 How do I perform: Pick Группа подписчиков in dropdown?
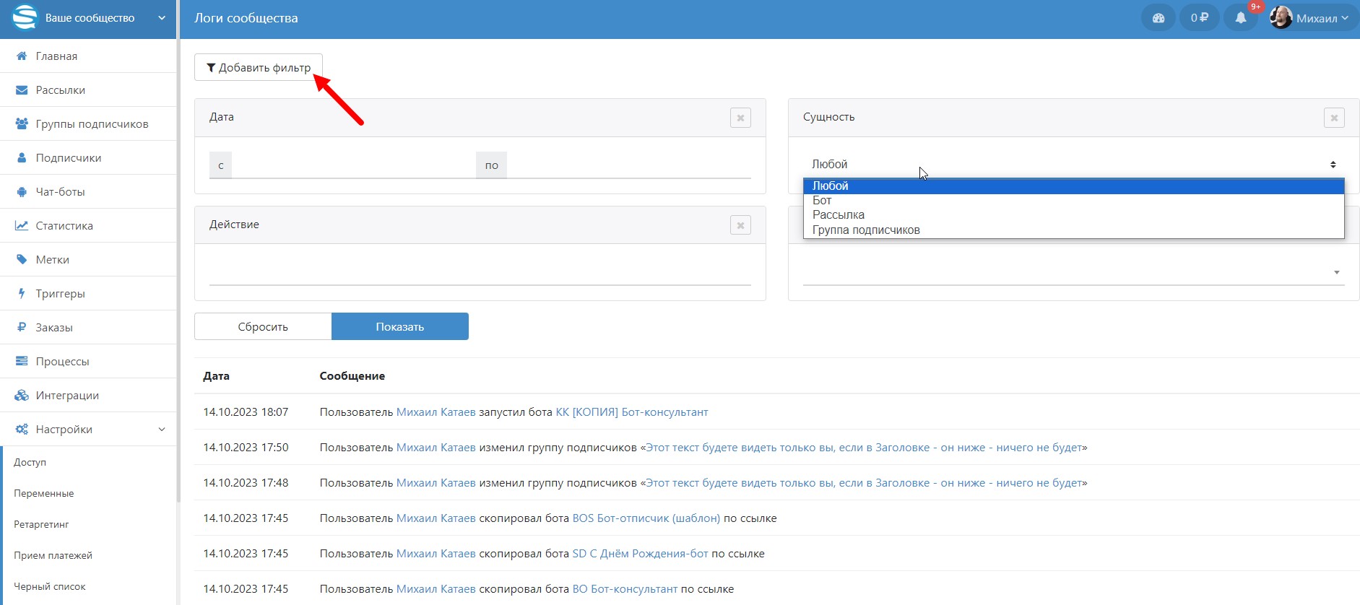[x=866, y=230]
